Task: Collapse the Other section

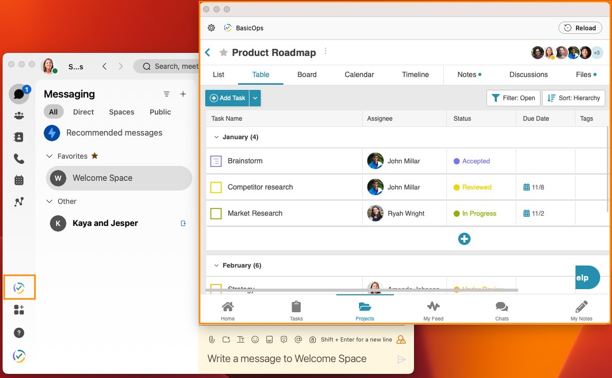Action: click(49, 201)
